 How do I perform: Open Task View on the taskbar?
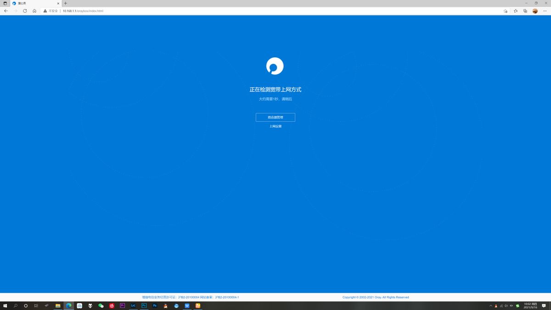[36, 305]
